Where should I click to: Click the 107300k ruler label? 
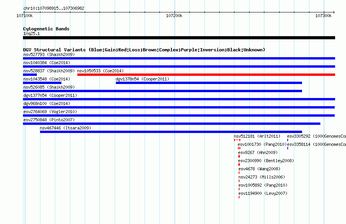coord(323,16)
